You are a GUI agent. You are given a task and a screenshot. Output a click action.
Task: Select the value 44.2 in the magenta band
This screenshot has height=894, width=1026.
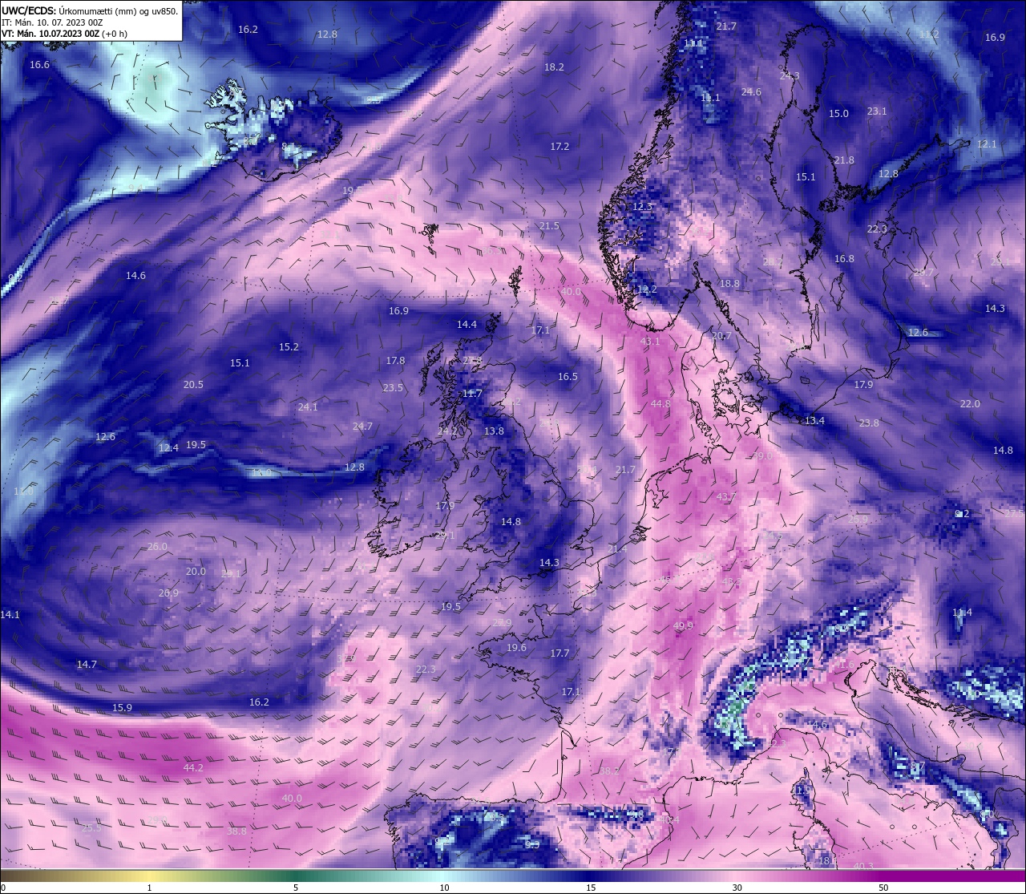[x=193, y=768]
